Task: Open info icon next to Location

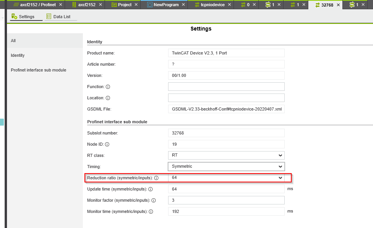Action: (108, 98)
